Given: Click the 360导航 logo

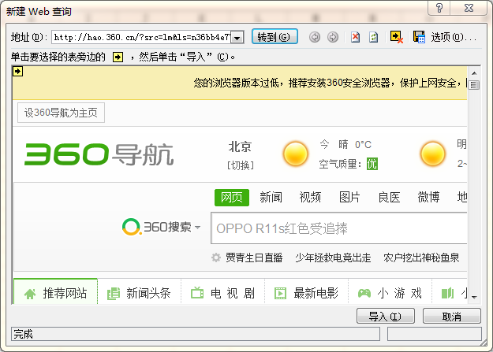Looking at the screenshot, I should tap(99, 154).
